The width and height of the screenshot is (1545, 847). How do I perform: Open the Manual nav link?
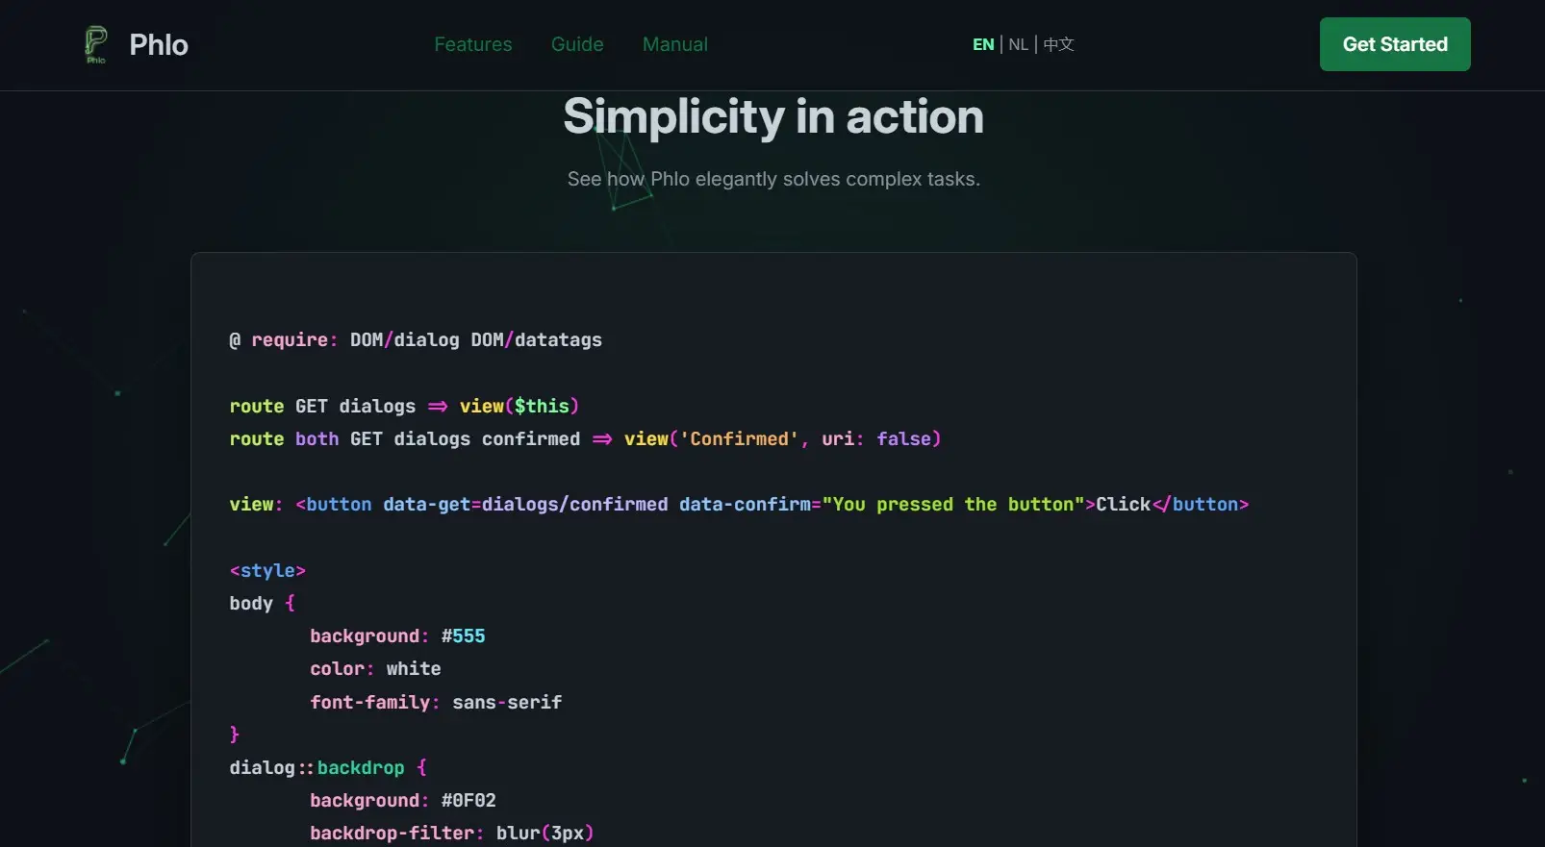[675, 44]
